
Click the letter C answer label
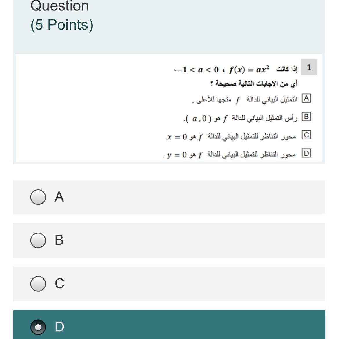[59, 283]
